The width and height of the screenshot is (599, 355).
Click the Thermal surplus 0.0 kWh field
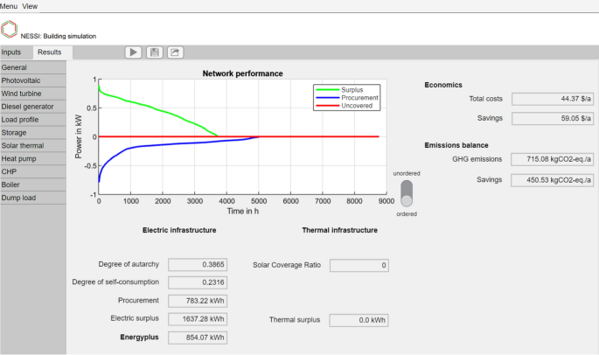359,320
